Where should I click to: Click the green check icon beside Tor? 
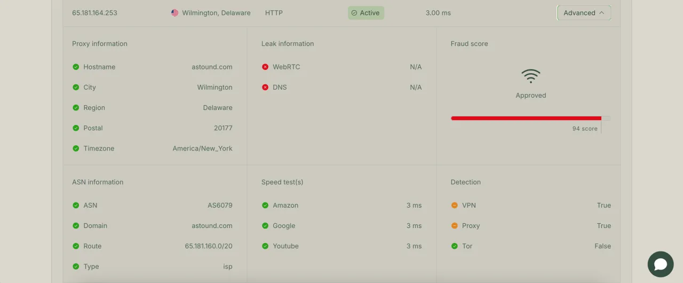pos(455,246)
